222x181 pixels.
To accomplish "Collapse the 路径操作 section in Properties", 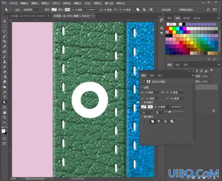I will pos(142,117).
